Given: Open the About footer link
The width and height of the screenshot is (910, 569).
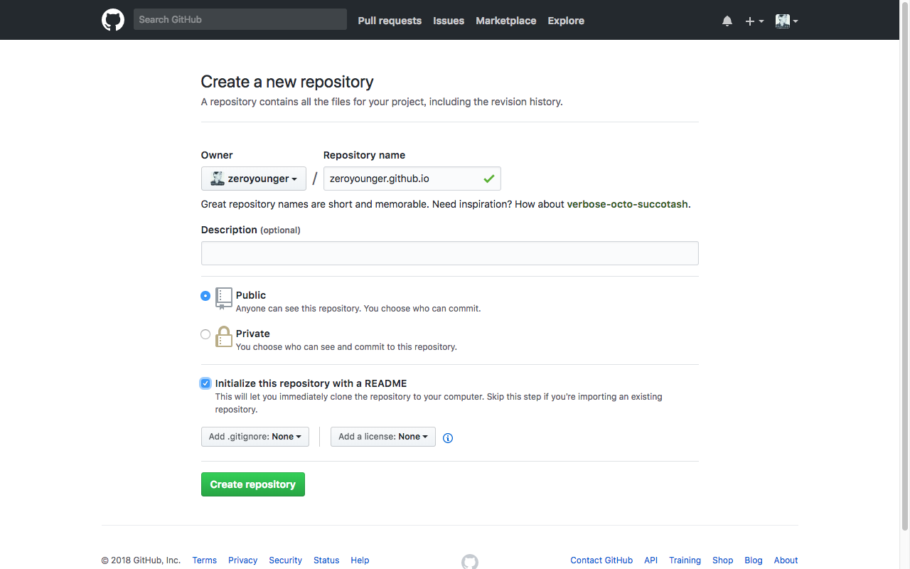Looking at the screenshot, I should (x=786, y=560).
